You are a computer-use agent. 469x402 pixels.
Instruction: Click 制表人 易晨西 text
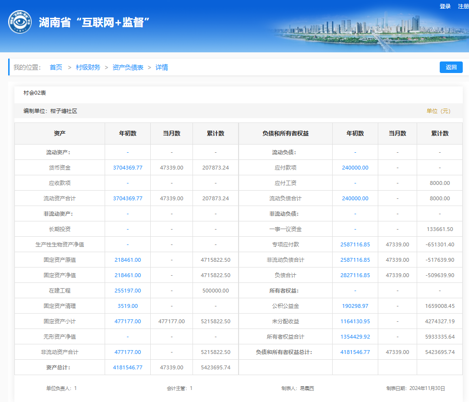click(298, 388)
